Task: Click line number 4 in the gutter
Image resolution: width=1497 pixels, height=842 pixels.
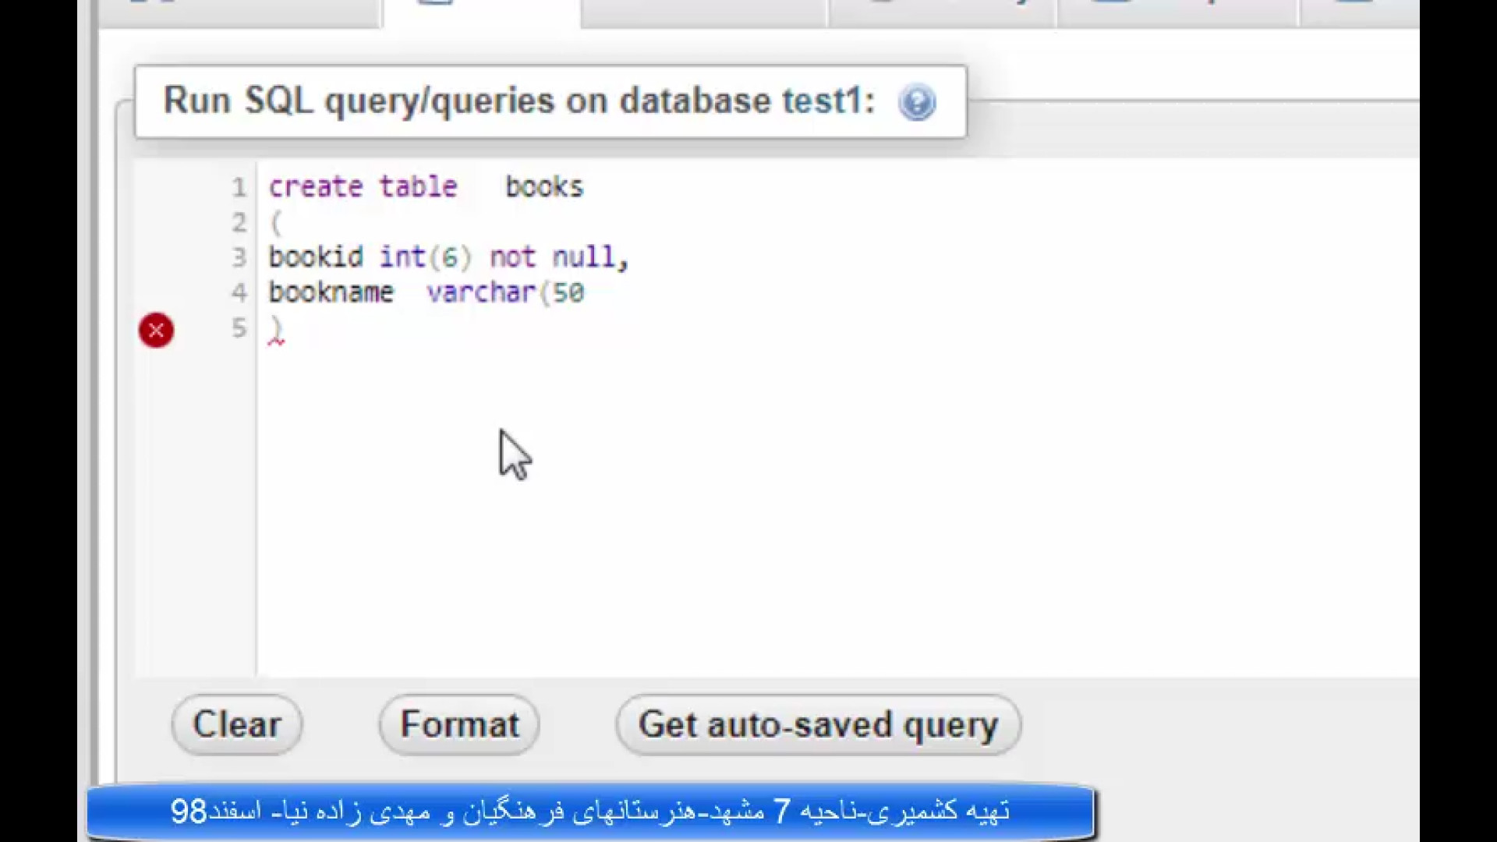Action: (239, 293)
